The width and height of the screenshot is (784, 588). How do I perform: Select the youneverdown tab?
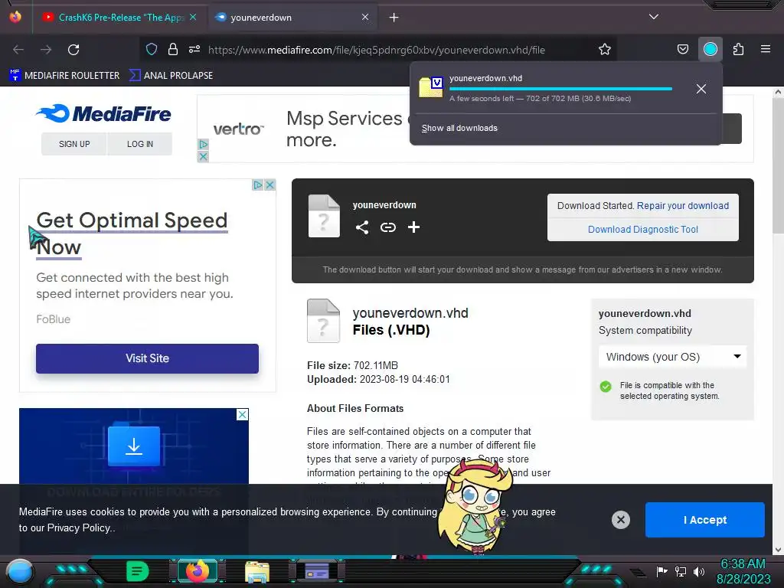(292, 17)
